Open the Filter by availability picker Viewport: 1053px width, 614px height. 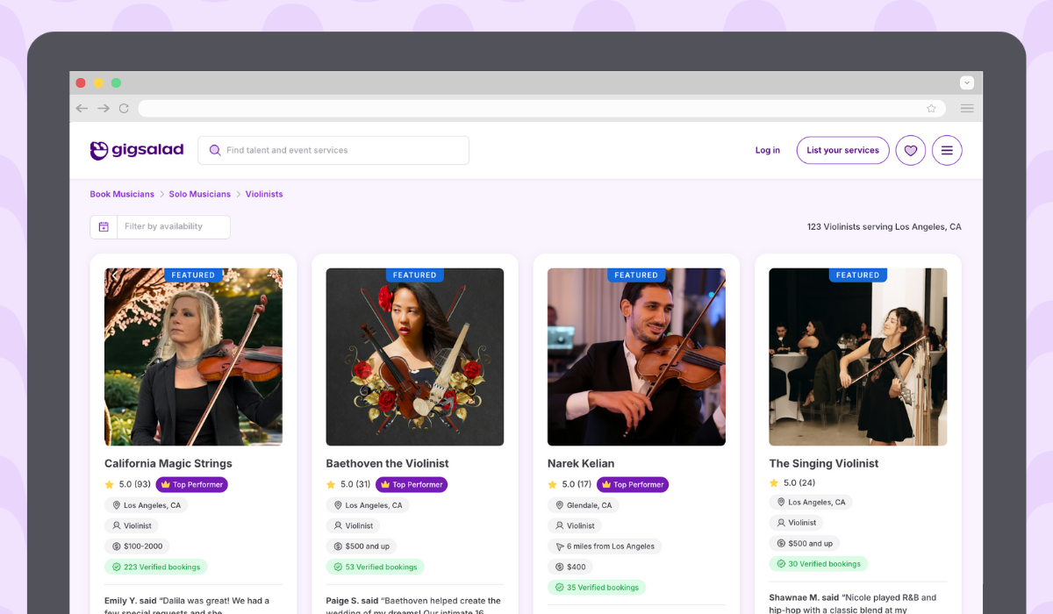pos(173,227)
